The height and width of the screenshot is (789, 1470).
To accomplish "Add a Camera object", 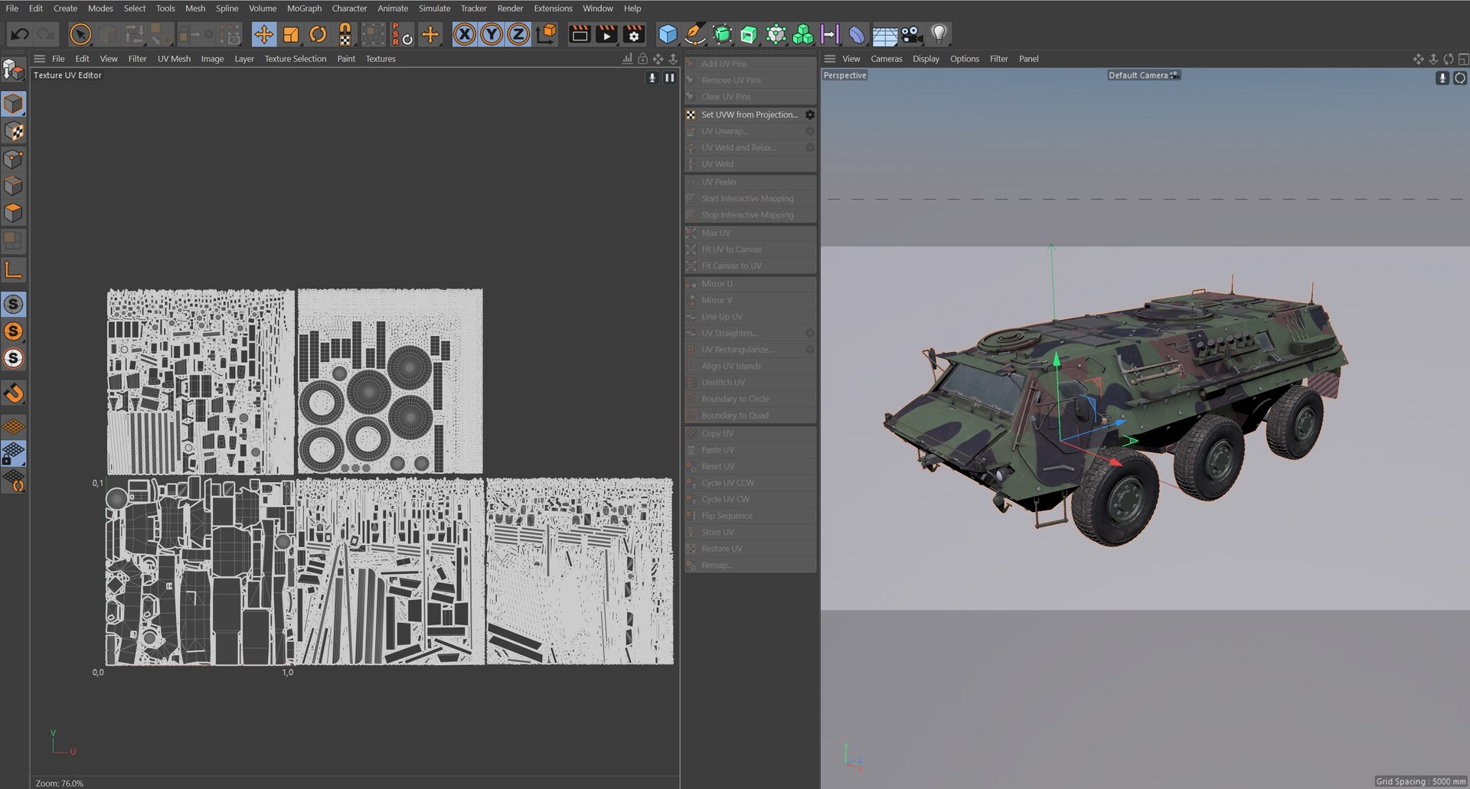I will click(911, 34).
